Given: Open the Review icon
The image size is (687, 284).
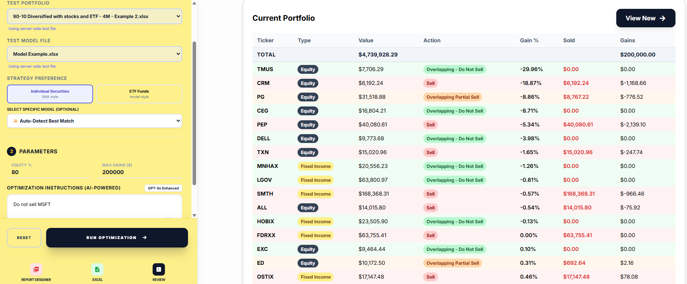Looking at the screenshot, I should [x=159, y=269].
